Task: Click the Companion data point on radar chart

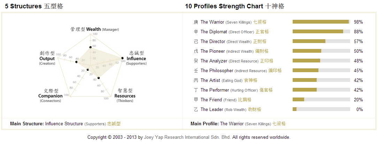Action: click(88, 70)
